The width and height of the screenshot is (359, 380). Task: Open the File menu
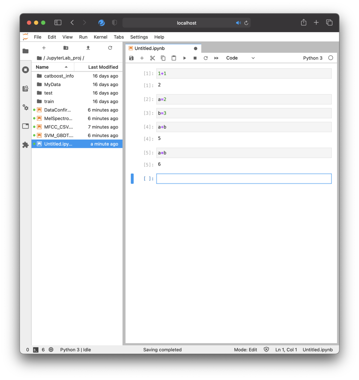click(x=38, y=37)
